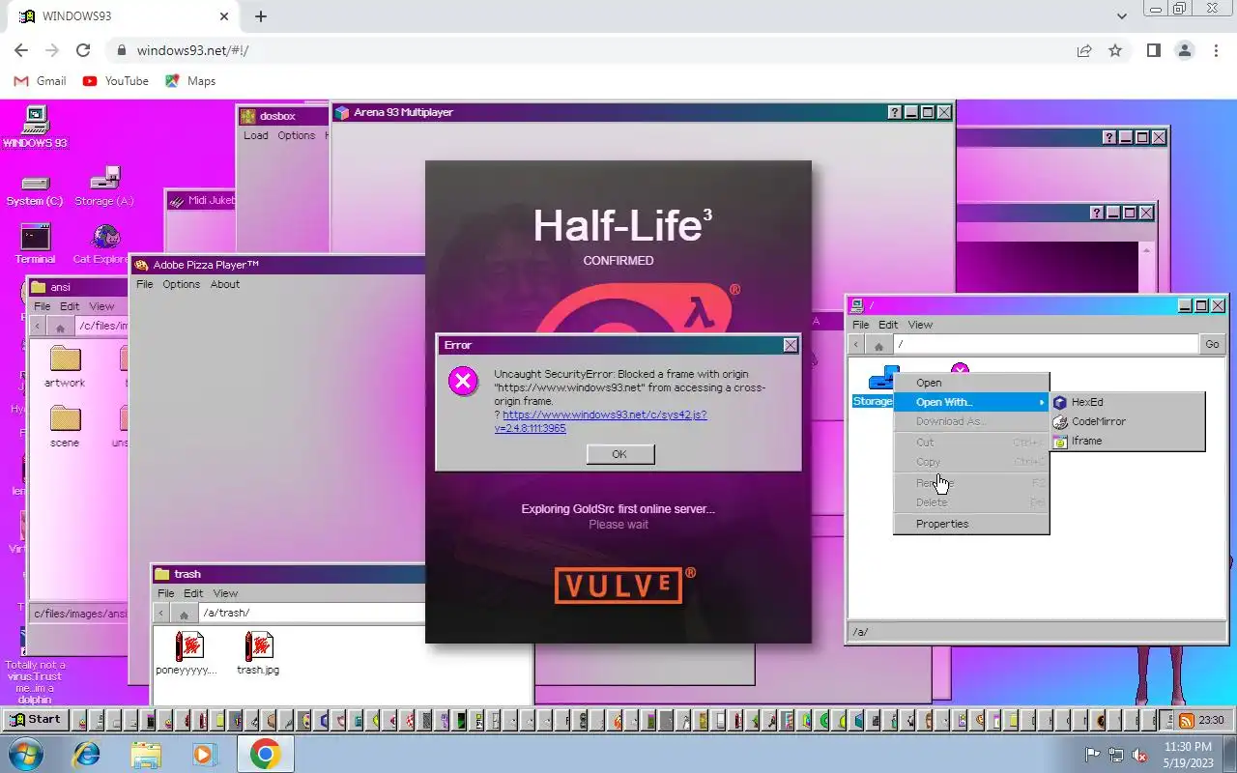Viewport: 1237px width, 773px height.
Task: Open the Chrome three-dot menu
Action: pyautogui.click(x=1217, y=50)
